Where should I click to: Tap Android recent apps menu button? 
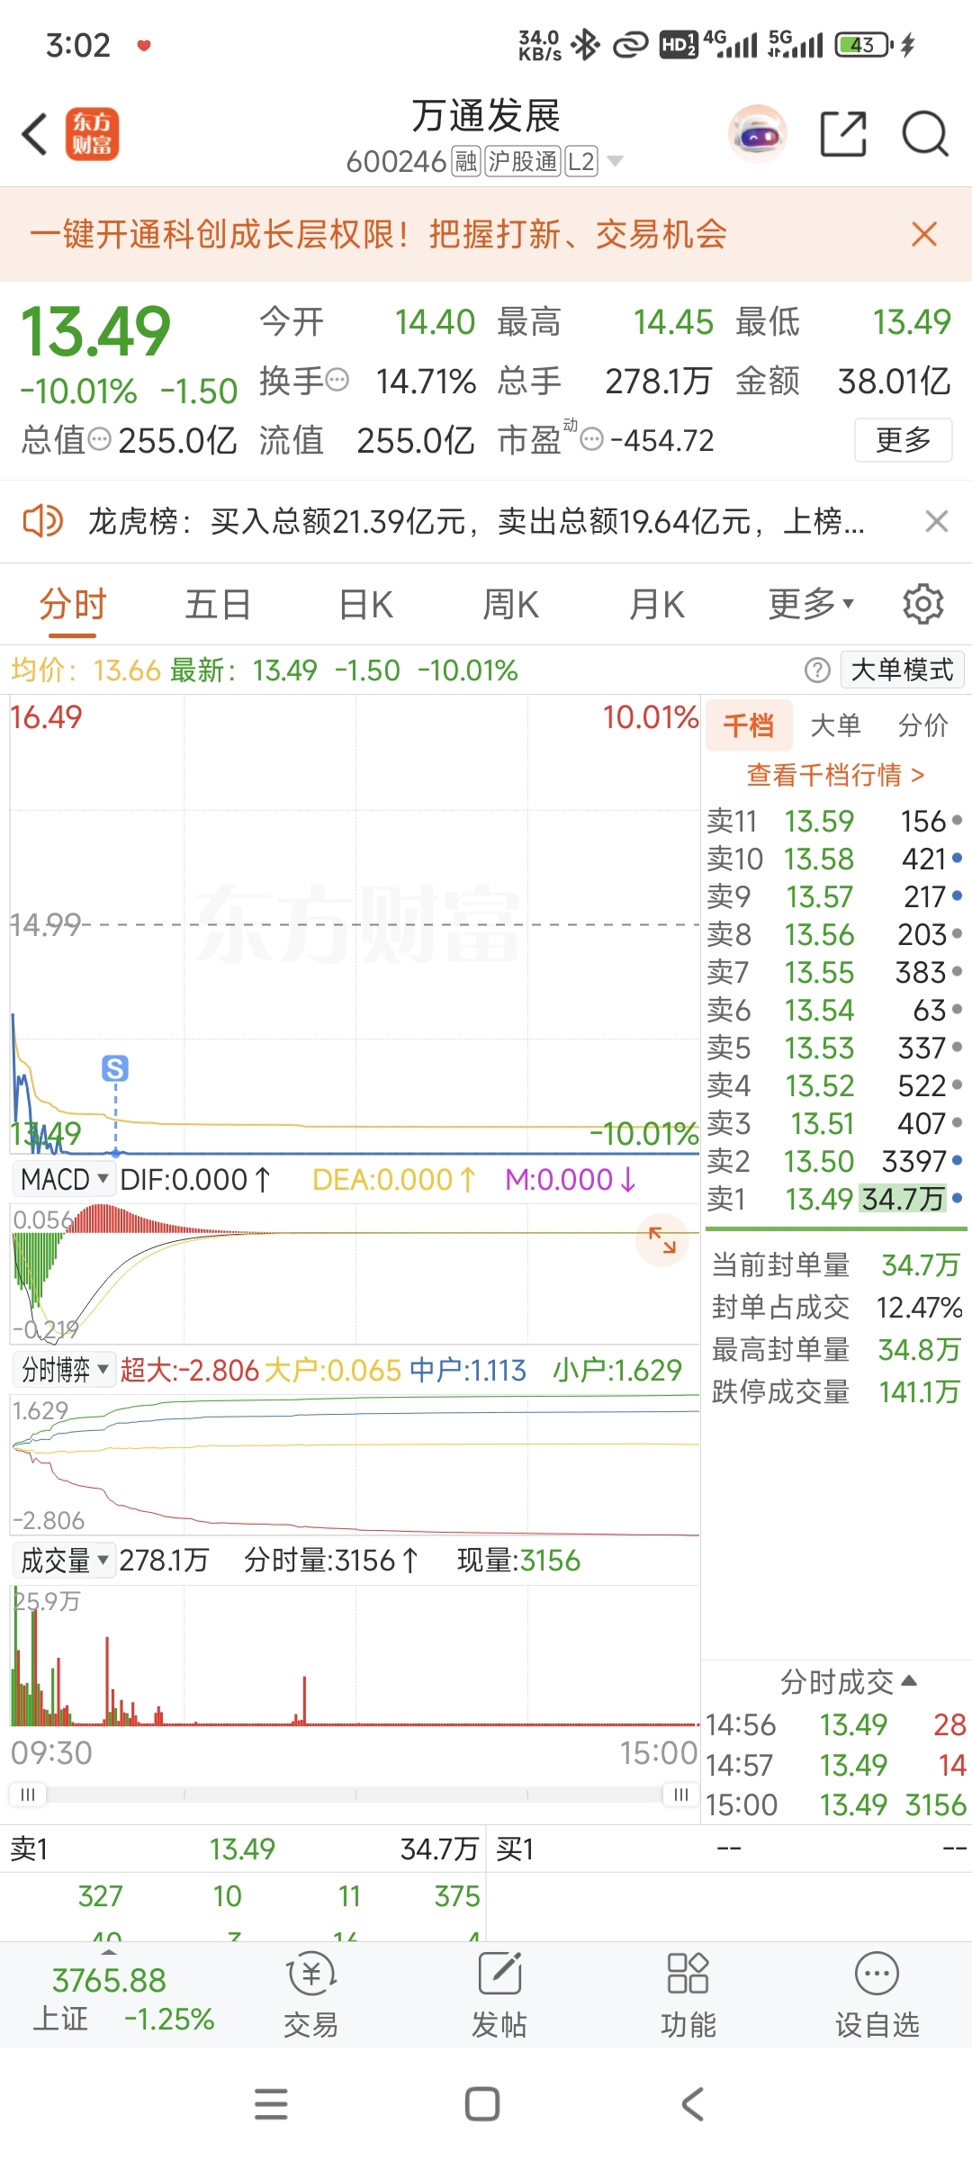pos(271,2104)
